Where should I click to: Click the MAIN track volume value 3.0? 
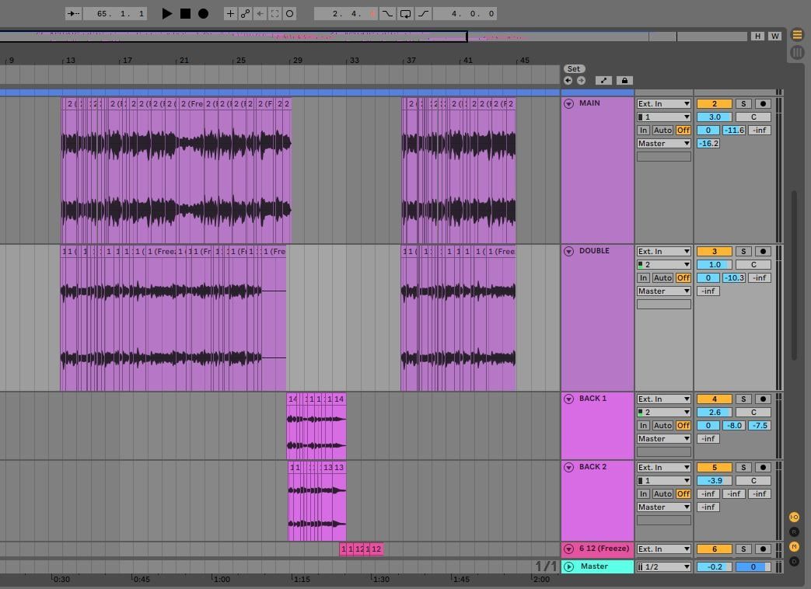coord(715,117)
